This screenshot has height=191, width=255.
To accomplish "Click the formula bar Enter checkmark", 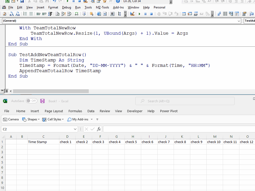I will tap(93, 129).
